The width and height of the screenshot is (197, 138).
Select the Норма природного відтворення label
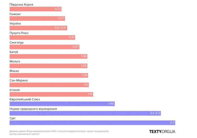point(33,109)
